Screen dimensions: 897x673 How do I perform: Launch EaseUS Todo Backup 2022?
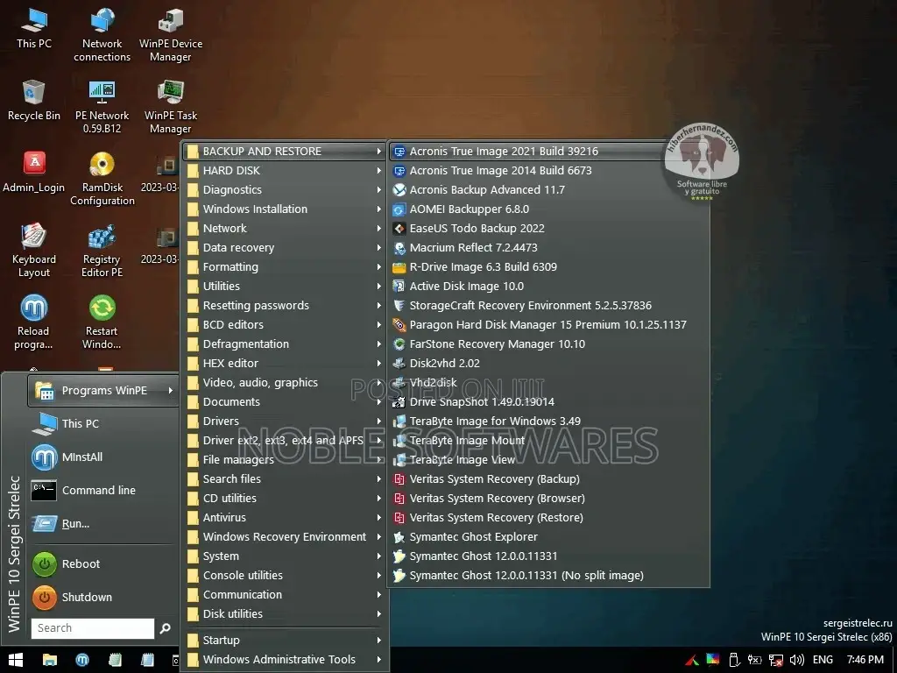tap(548, 229)
